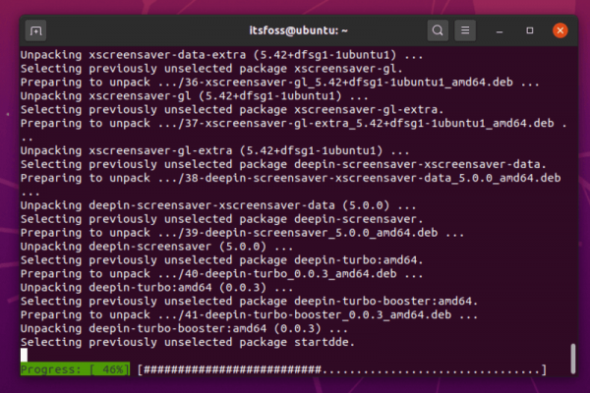590x393 pixels.
Task: Click the itsfoss@ubuntu window title
Action: (x=294, y=29)
